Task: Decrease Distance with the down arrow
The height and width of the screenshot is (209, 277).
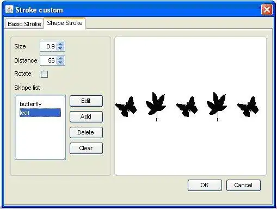Action: 60,63
